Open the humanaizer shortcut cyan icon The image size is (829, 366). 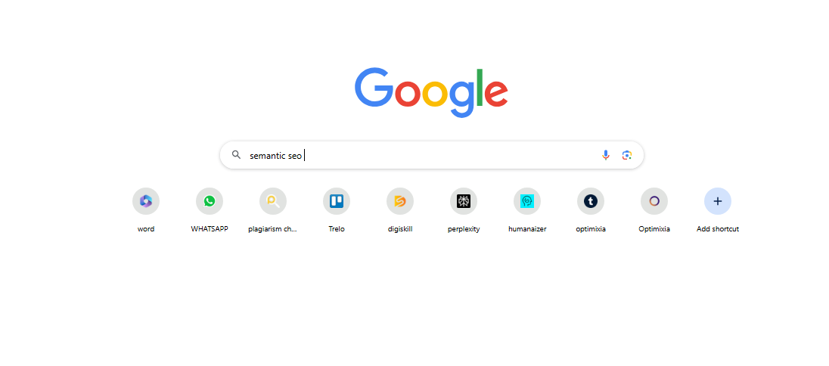[527, 201]
